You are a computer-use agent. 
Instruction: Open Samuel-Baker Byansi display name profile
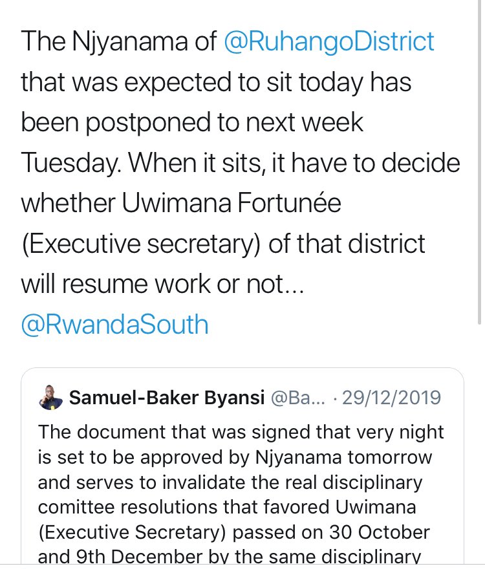(167, 398)
